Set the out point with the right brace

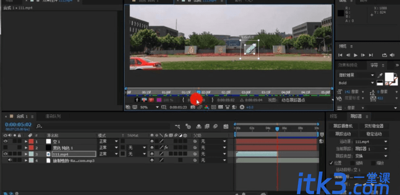(212, 100)
